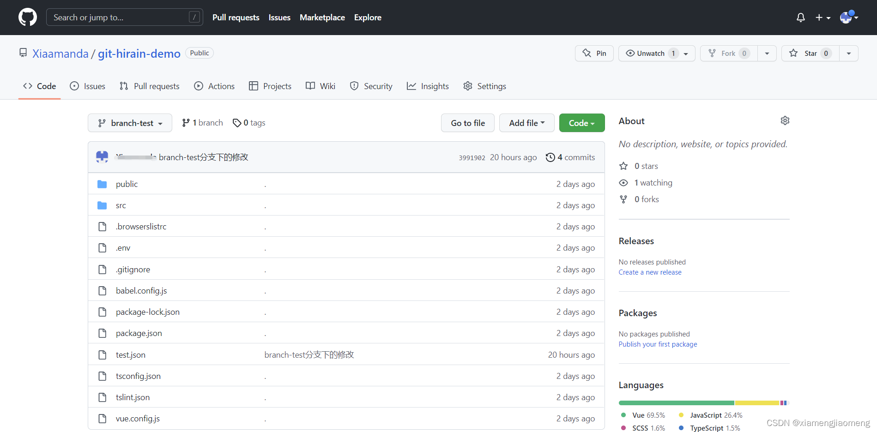
Task: Open Vue 69.5% language link
Action: [643, 415]
